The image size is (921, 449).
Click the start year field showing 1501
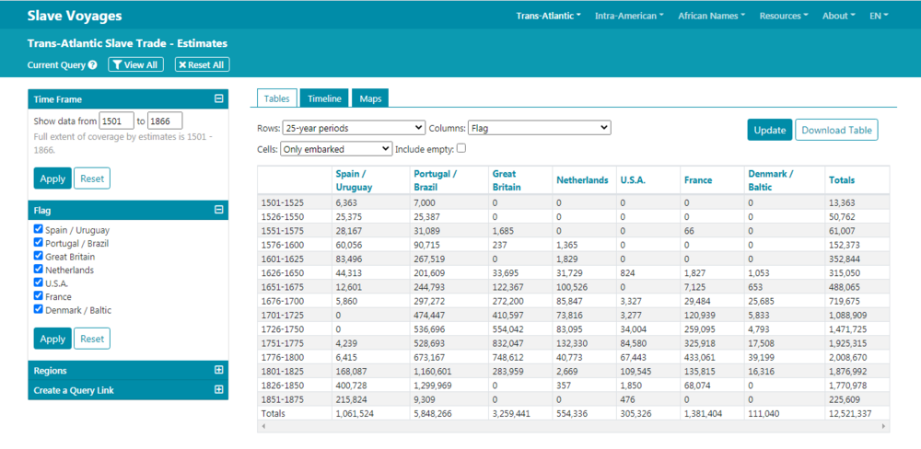pyautogui.click(x=117, y=121)
